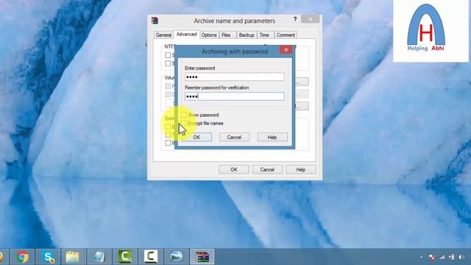
Task: Click the Reenter password for verification field
Action: click(x=234, y=96)
